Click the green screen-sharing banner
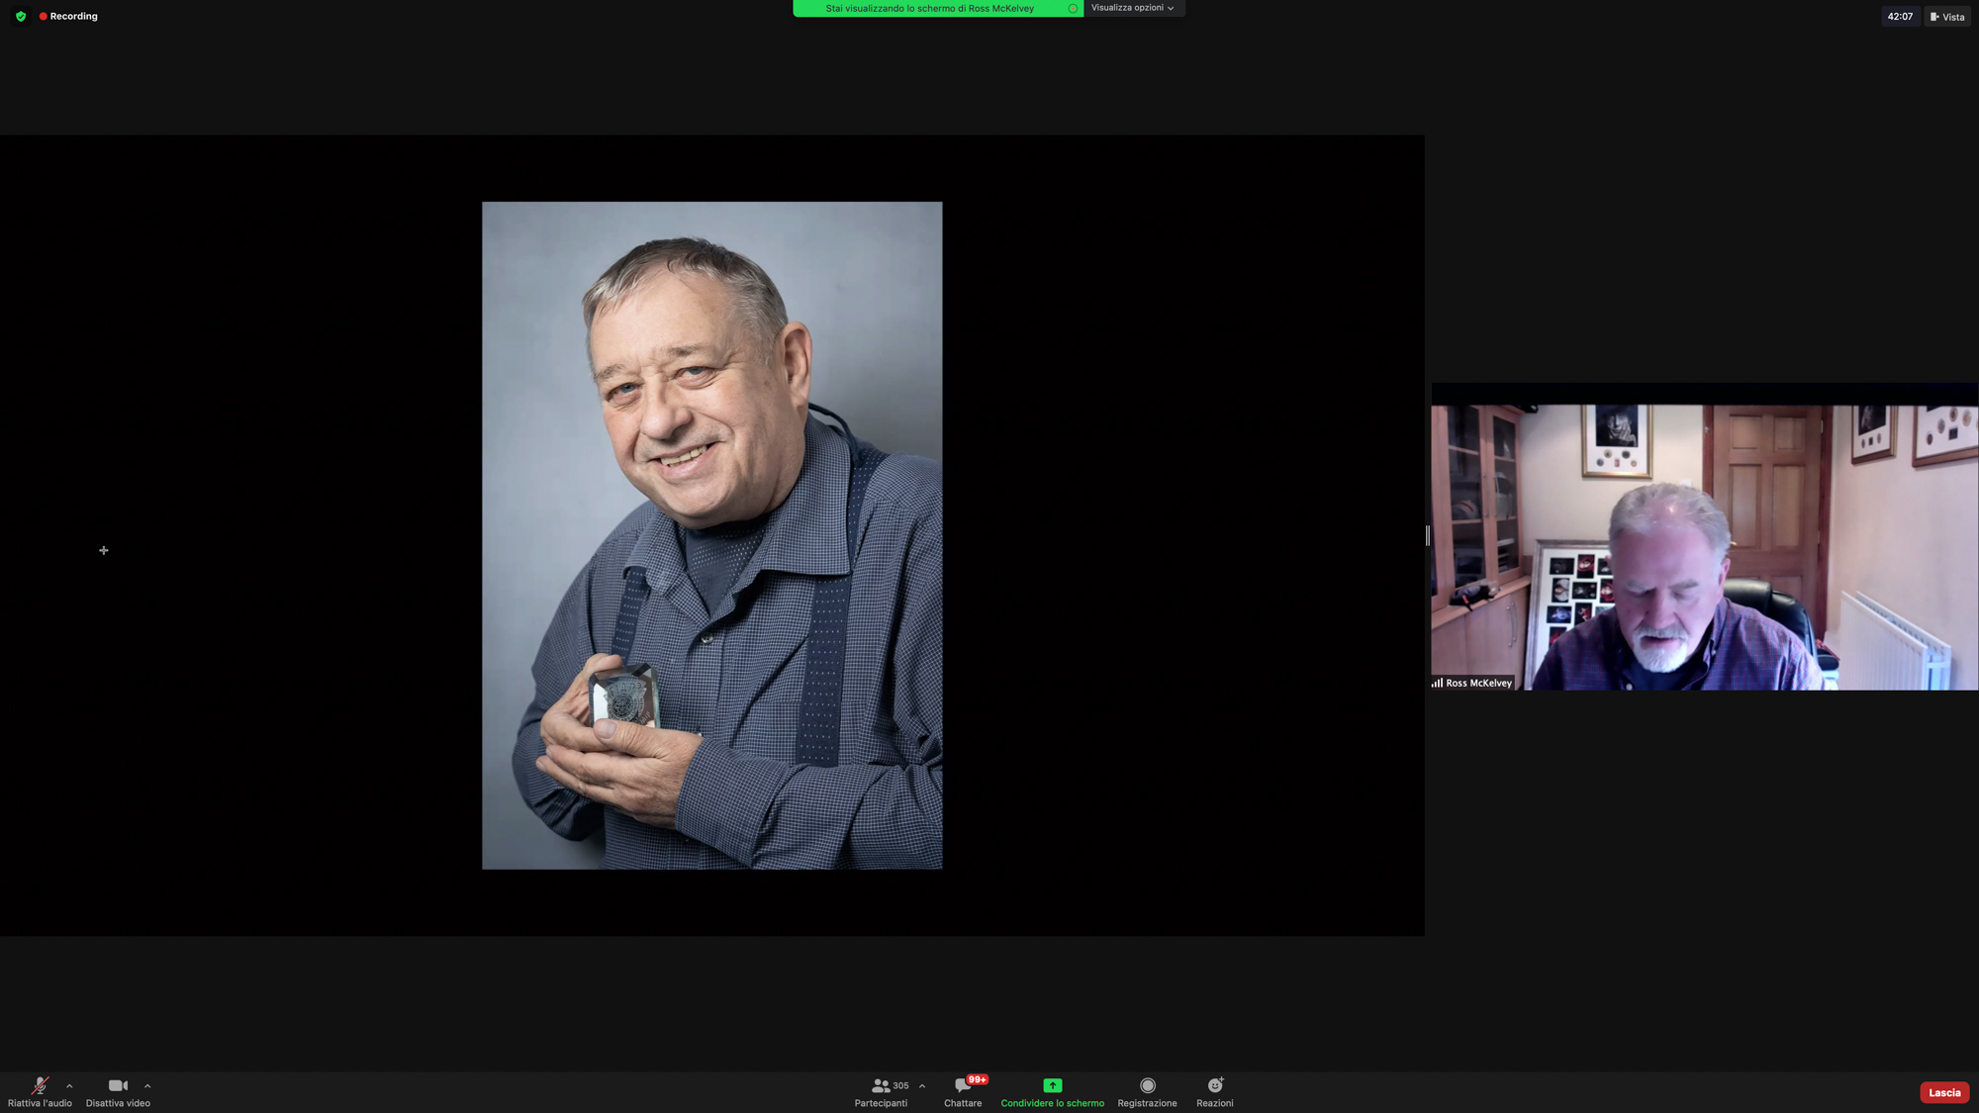The width and height of the screenshot is (1979, 1113). (930, 8)
